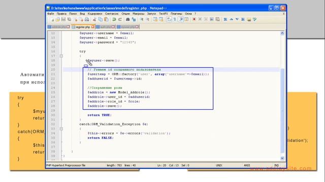The height and width of the screenshot is (182, 325).
Task: Open Find dialog via binoculars icon
Action: coord(127,19)
